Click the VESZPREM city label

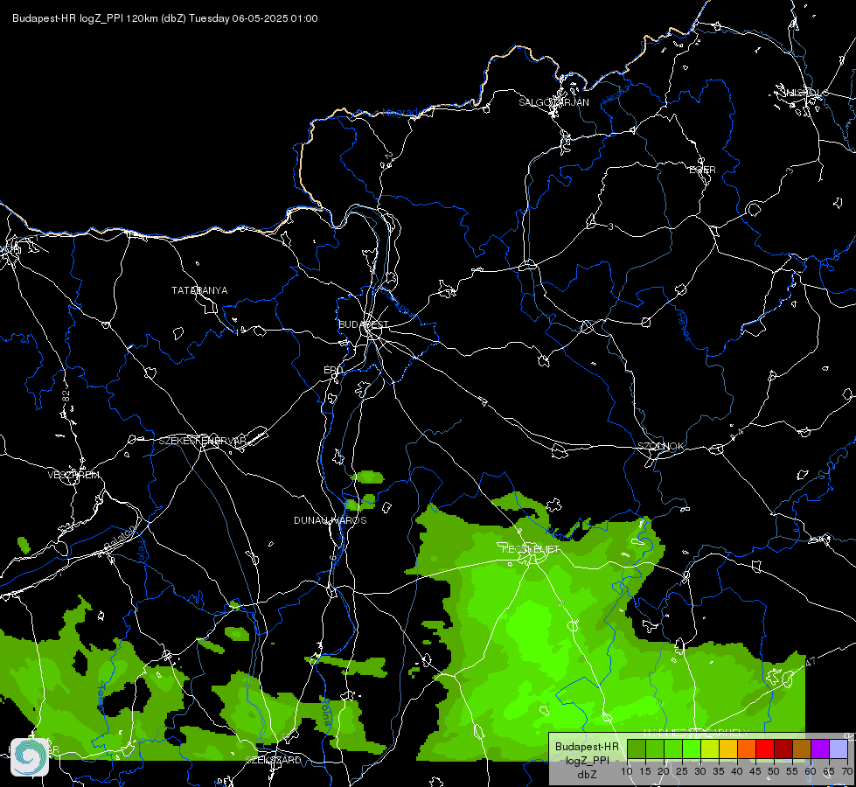pyautogui.click(x=73, y=475)
